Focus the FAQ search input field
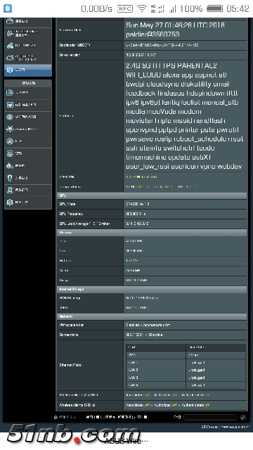The height and width of the screenshot is (450, 253). point(211,417)
